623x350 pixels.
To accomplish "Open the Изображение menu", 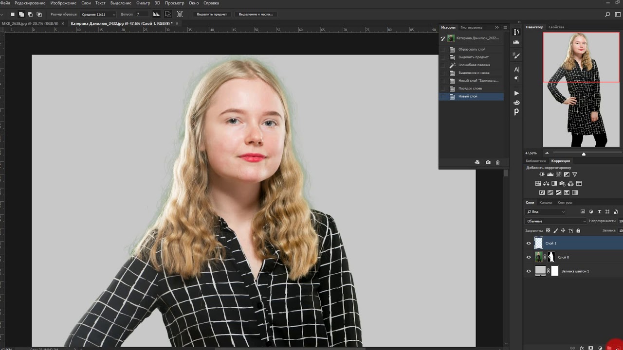I will tap(63, 3).
